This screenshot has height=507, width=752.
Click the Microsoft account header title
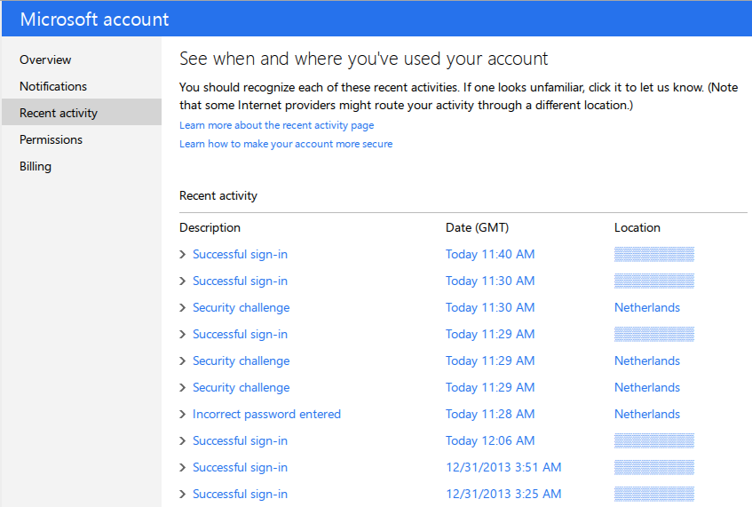pyautogui.click(x=94, y=19)
